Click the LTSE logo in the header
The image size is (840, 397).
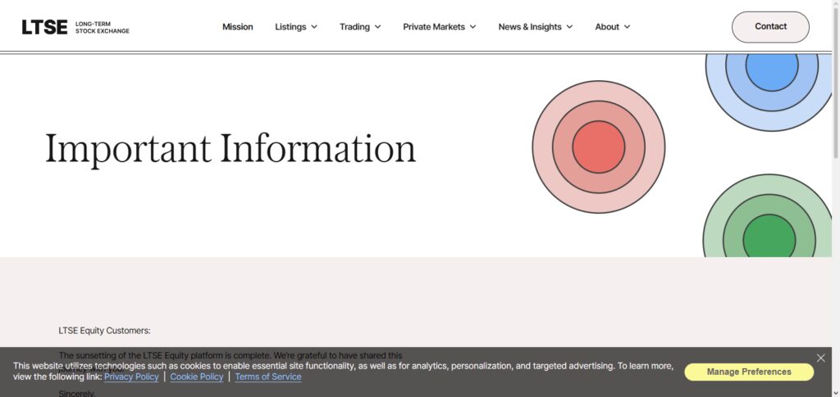click(75, 27)
